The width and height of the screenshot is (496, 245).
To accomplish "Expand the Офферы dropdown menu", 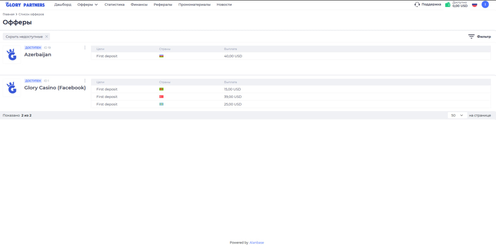I will click(88, 5).
